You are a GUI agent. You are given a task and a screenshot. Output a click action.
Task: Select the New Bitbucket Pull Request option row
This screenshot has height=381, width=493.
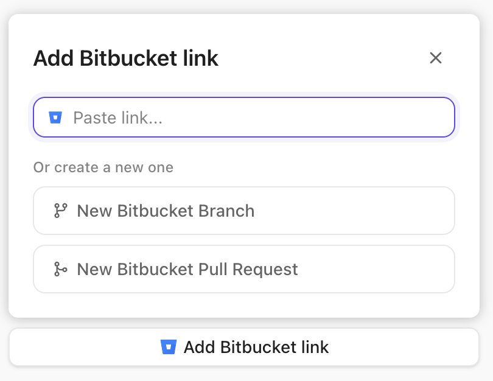click(x=243, y=269)
